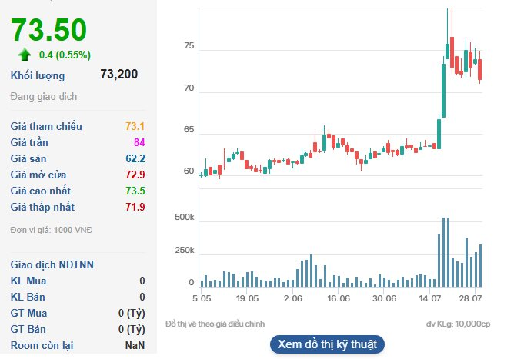Click the 5.05 date on chart axis
The height and width of the screenshot is (359, 514).
[202, 298]
